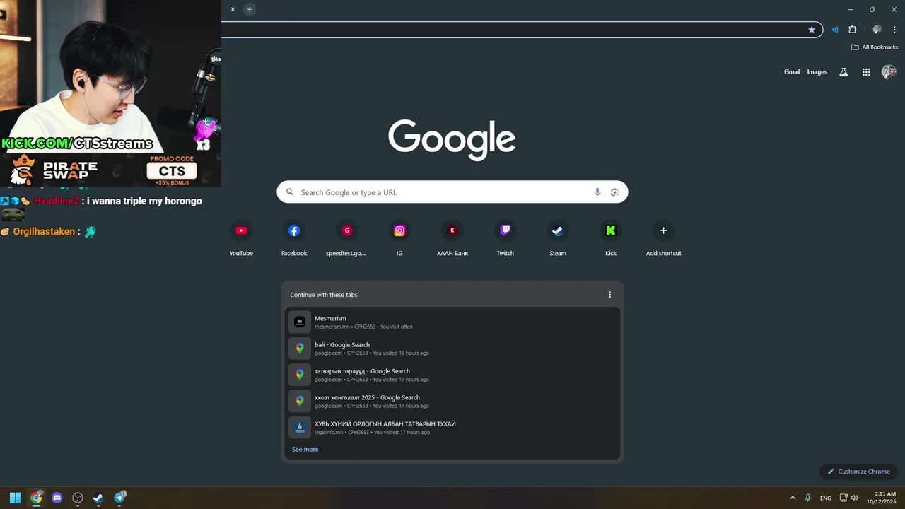Open the YouTube shortcut
905x509 pixels.
[241, 239]
